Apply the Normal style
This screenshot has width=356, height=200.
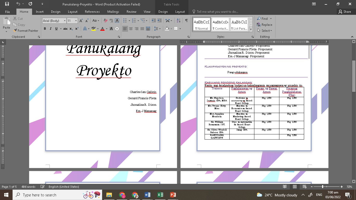pyautogui.click(x=201, y=24)
